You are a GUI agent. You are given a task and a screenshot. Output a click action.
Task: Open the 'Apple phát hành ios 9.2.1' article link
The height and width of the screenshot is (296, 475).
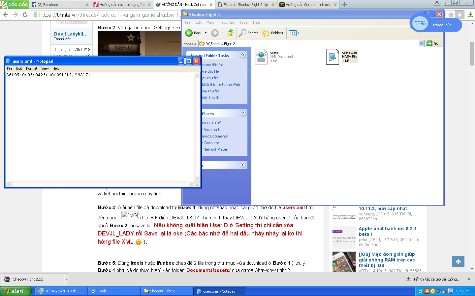(387, 229)
